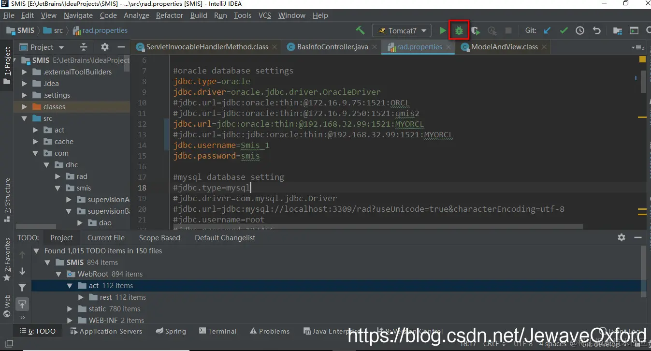Open the Project panel settings gear
Screen dimensions: 651x351
pos(105,47)
